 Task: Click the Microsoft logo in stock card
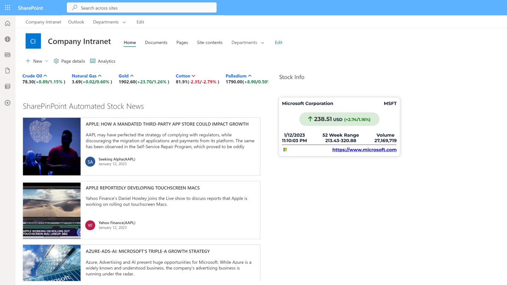pyautogui.click(x=285, y=150)
